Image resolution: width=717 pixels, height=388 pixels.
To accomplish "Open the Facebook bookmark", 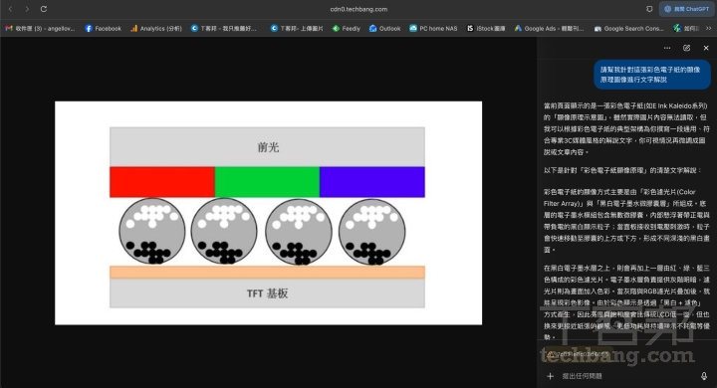I will click(x=103, y=28).
